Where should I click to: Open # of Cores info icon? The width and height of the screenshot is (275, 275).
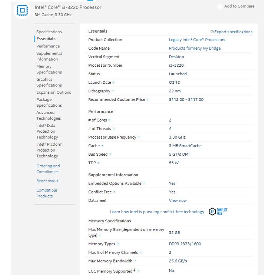click(x=110, y=120)
